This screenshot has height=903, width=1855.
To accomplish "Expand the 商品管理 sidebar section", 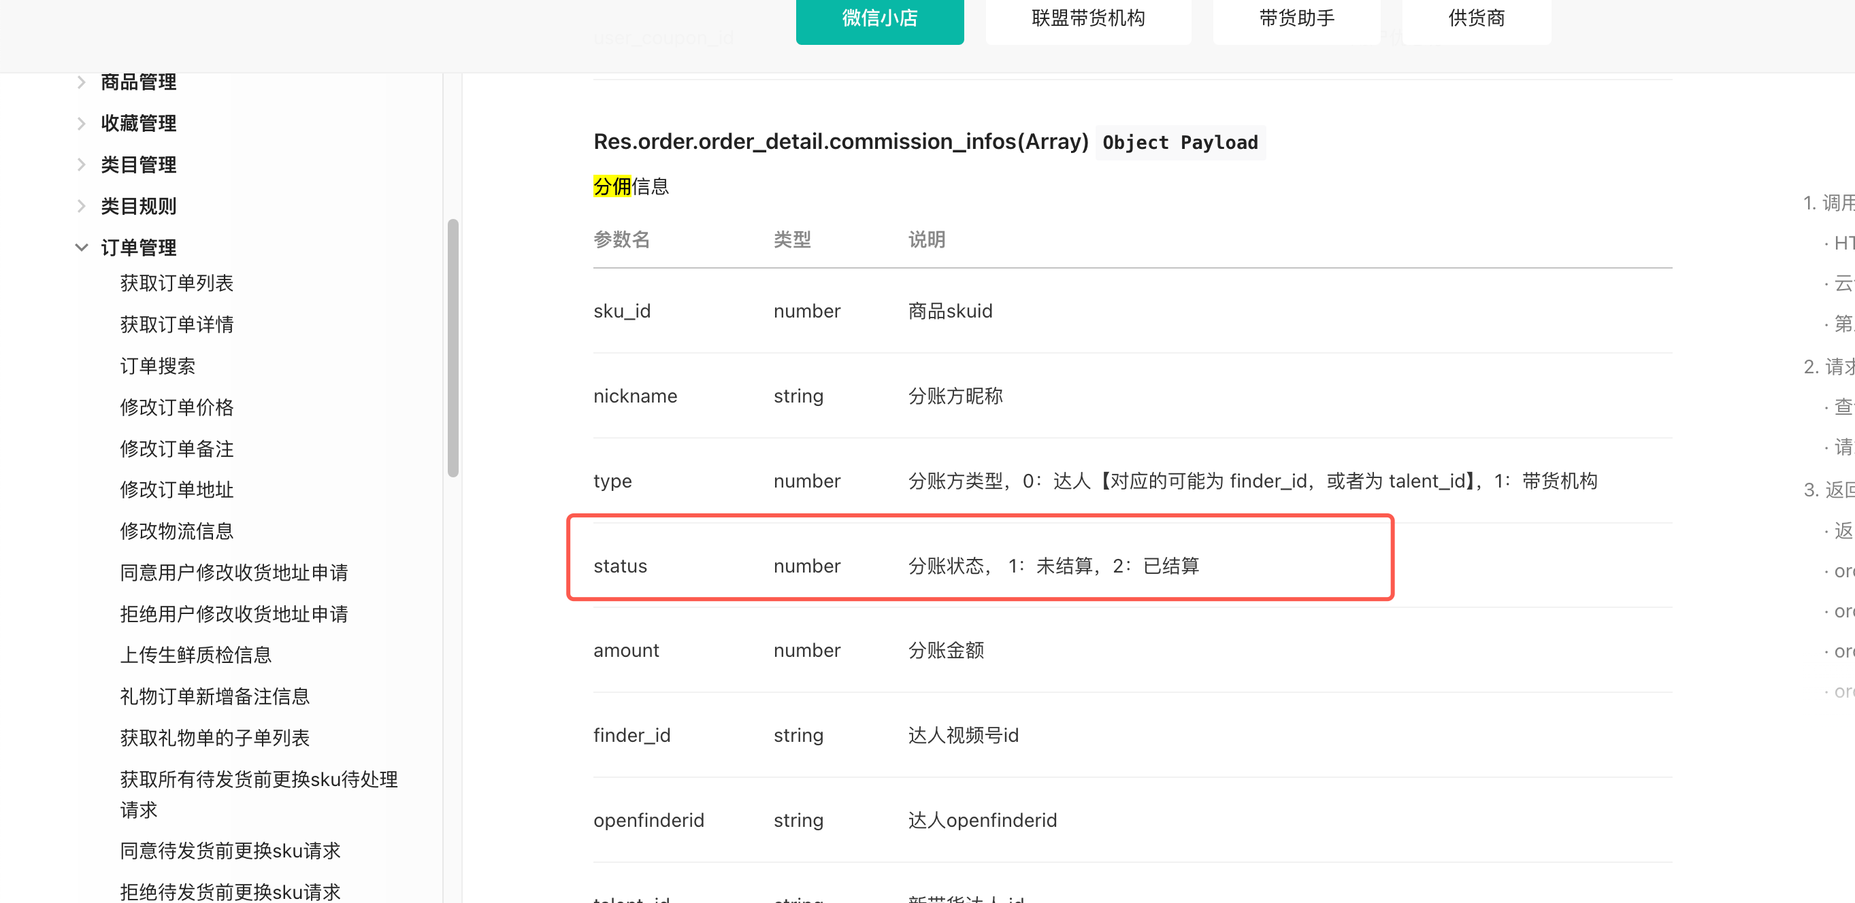I will [82, 82].
